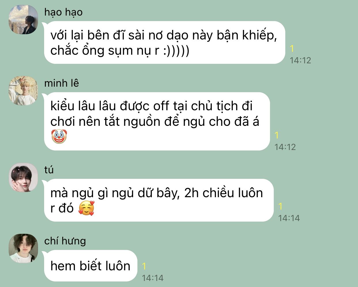Tap the sender name minh lê
Screen dimensions: 358x287
[x=61, y=83]
